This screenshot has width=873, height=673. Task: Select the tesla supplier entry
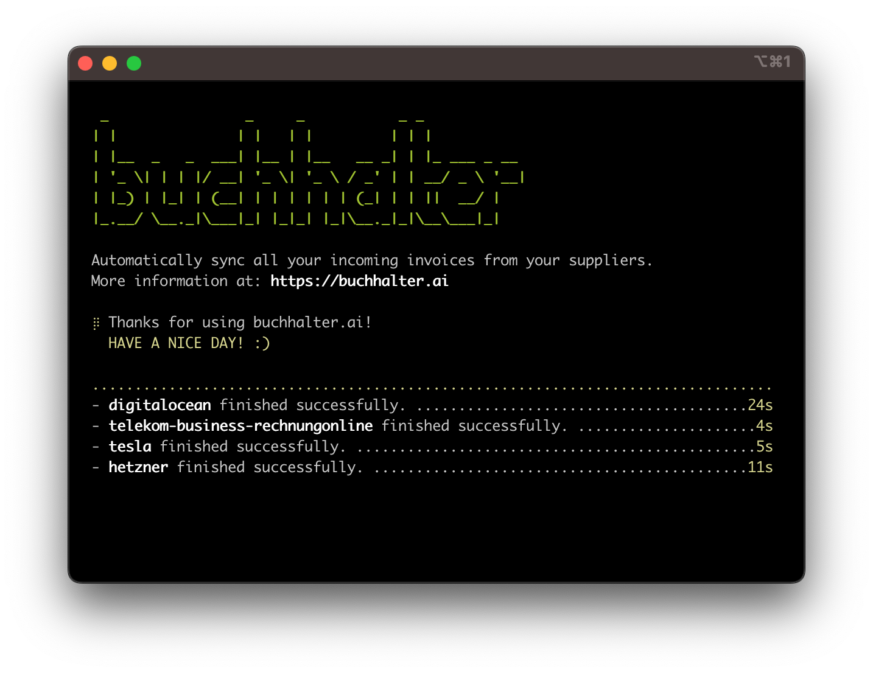pos(130,446)
